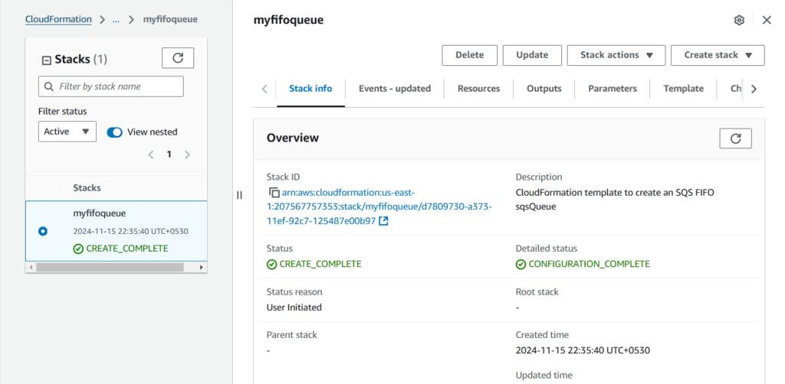Select the myfifoqueue stack radio button

pos(42,231)
